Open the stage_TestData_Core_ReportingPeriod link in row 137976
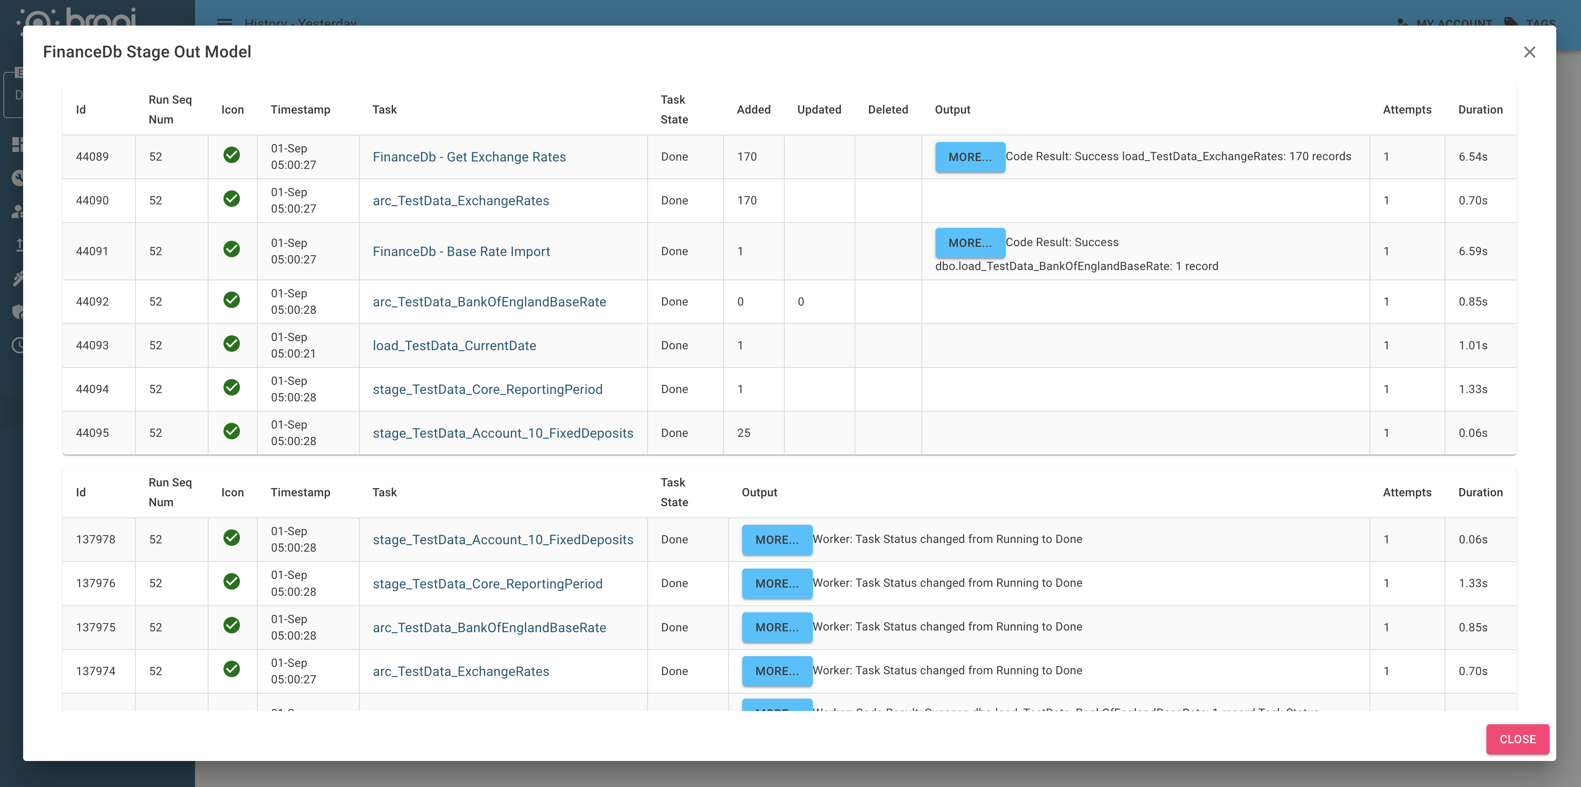The image size is (1581, 787). click(487, 584)
